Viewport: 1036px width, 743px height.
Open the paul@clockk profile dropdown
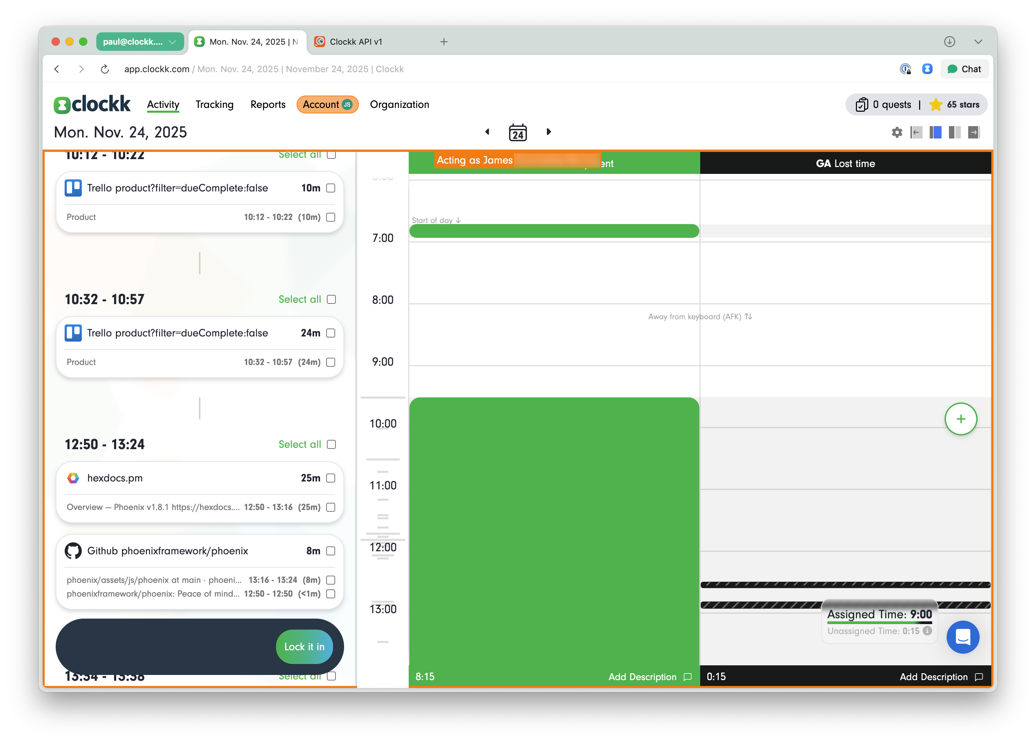(x=140, y=42)
